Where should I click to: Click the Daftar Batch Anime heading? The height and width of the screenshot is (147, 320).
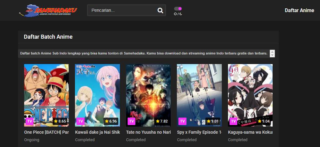tap(48, 37)
